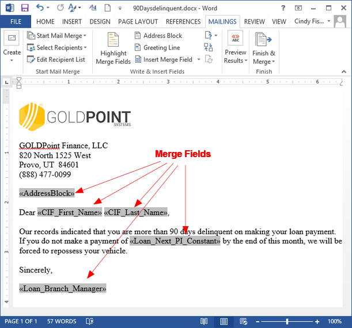Open the Word Help question mark
This screenshot has width=352, height=328.
pyautogui.click(x=283, y=8)
